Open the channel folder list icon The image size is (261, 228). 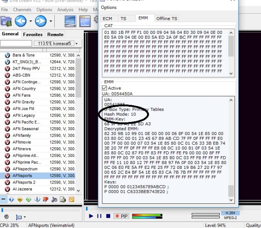tap(6, 21)
